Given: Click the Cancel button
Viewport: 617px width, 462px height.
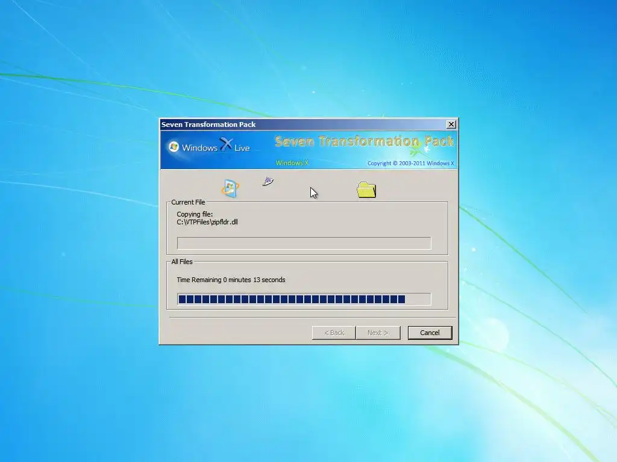Looking at the screenshot, I should point(430,333).
